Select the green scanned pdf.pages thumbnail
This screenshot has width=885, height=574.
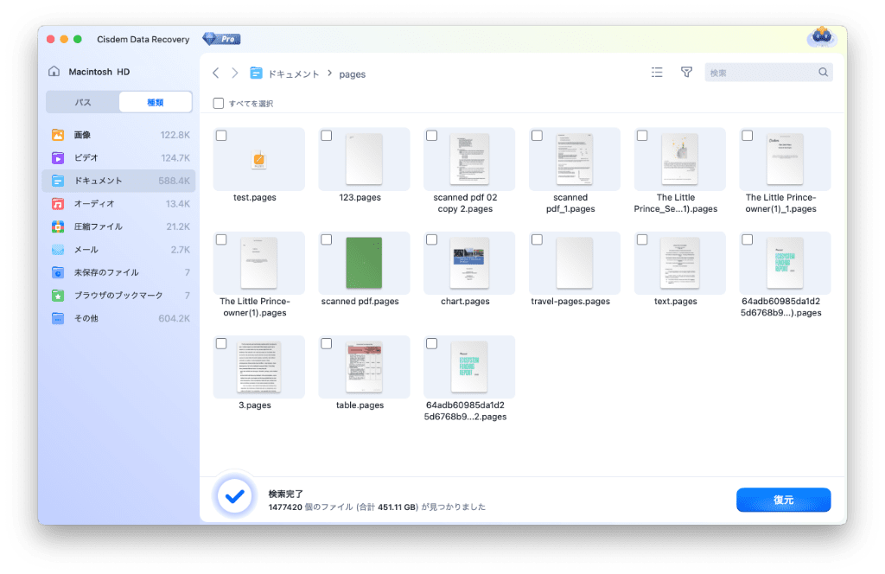[x=364, y=263]
